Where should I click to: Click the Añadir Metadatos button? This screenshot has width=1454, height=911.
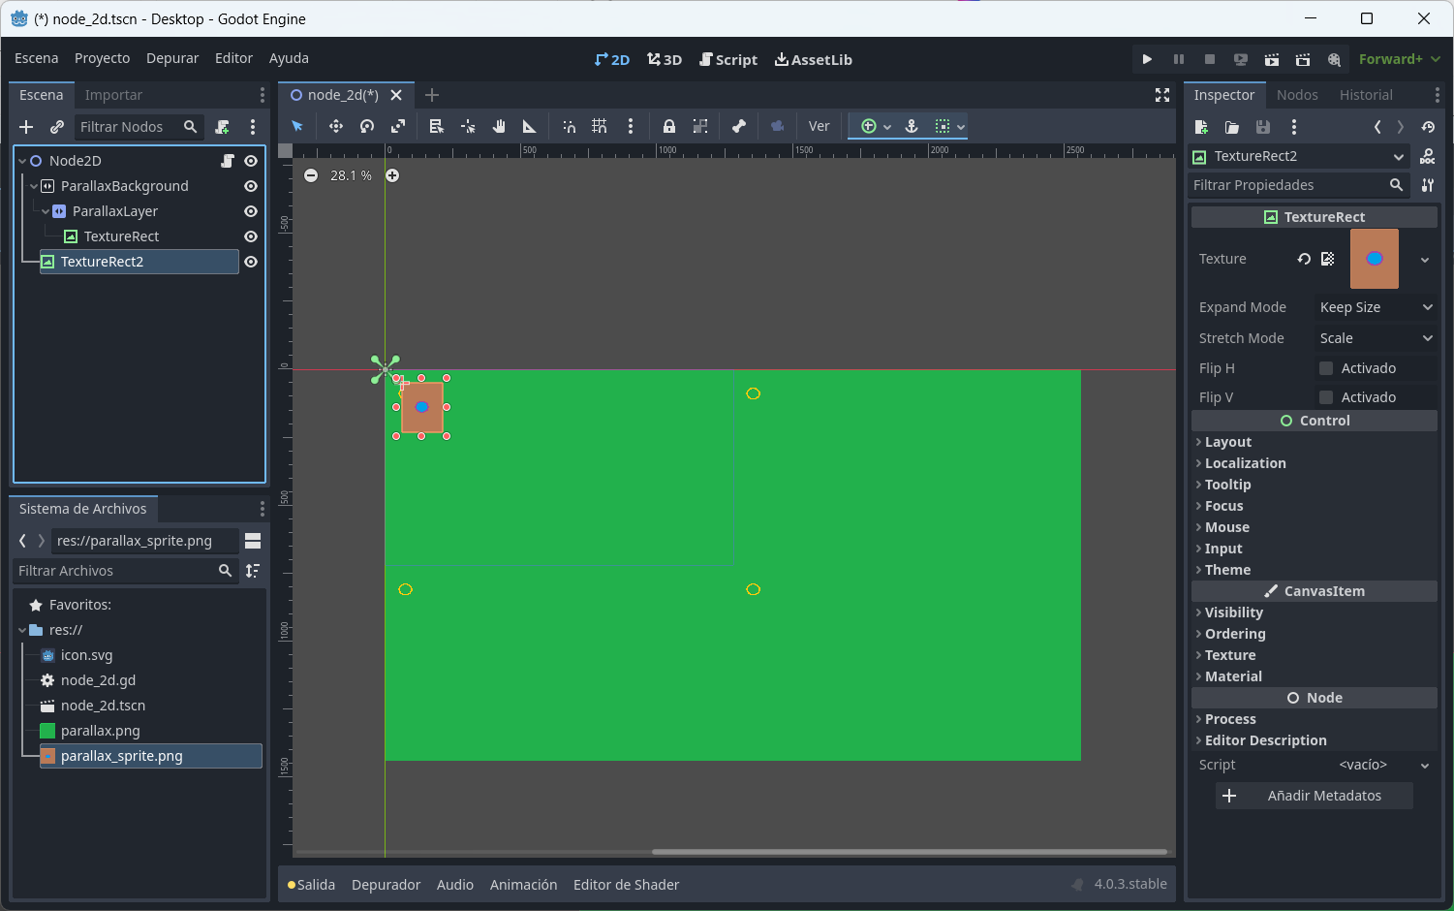[1314, 796]
